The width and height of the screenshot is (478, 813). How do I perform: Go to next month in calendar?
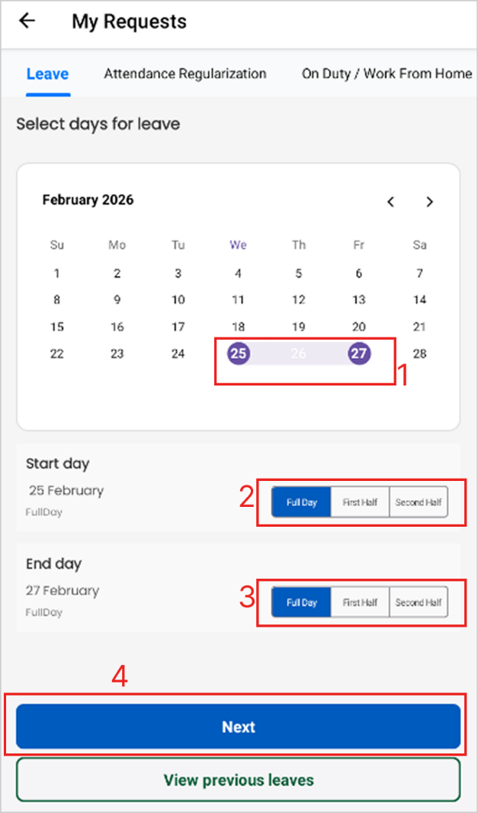click(430, 202)
